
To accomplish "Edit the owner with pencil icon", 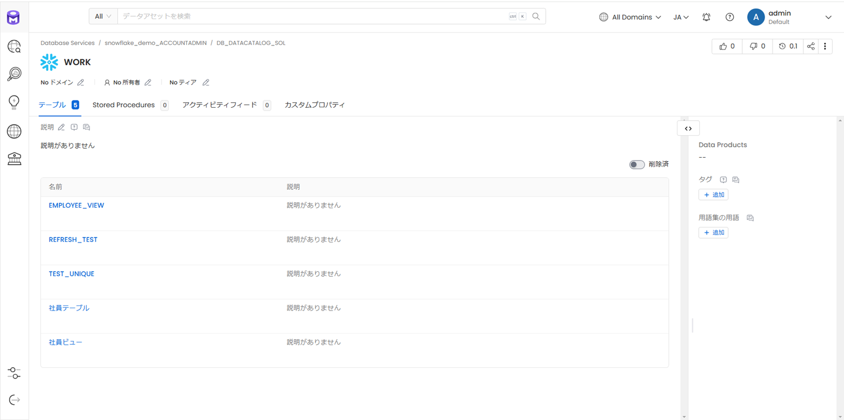I will point(148,83).
